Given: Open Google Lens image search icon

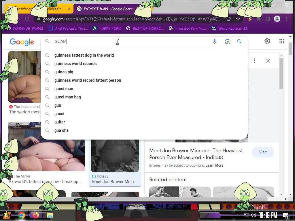Looking at the screenshot, I should click(x=228, y=41).
